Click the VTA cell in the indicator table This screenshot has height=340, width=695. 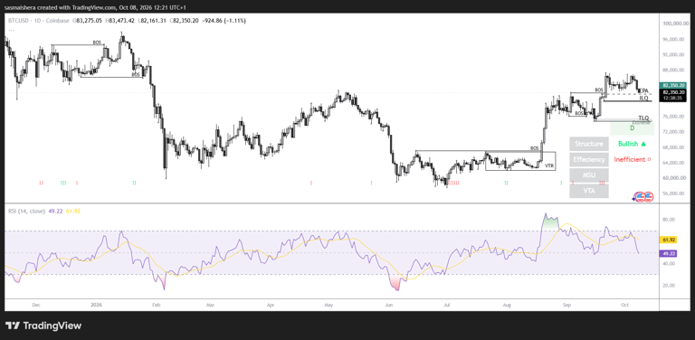588,191
